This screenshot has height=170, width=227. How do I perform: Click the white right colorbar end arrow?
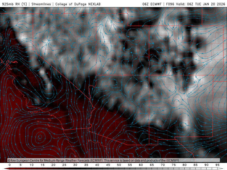220,169
